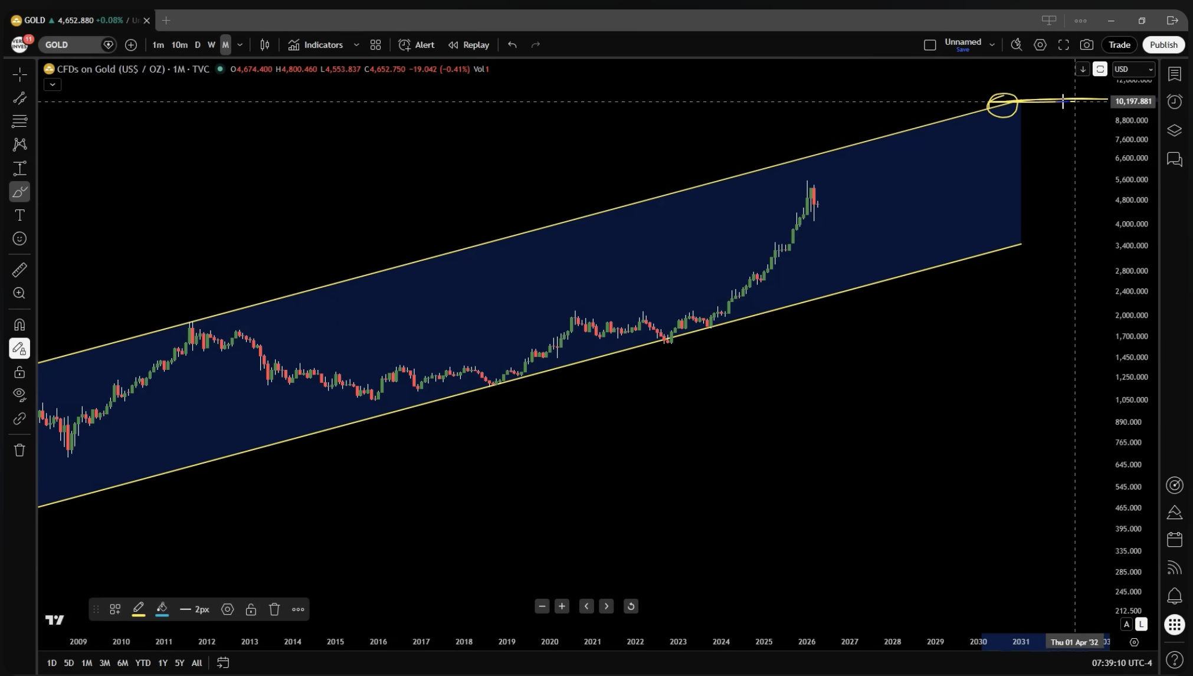Take a chart snapshot with the camera icon
The height and width of the screenshot is (676, 1193).
pos(1086,45)
